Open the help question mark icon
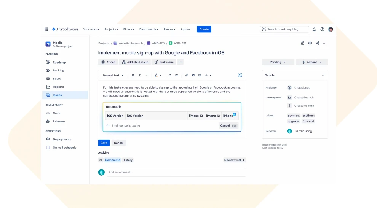This screenshot has width=377, height=208. (x=322, y=29)
